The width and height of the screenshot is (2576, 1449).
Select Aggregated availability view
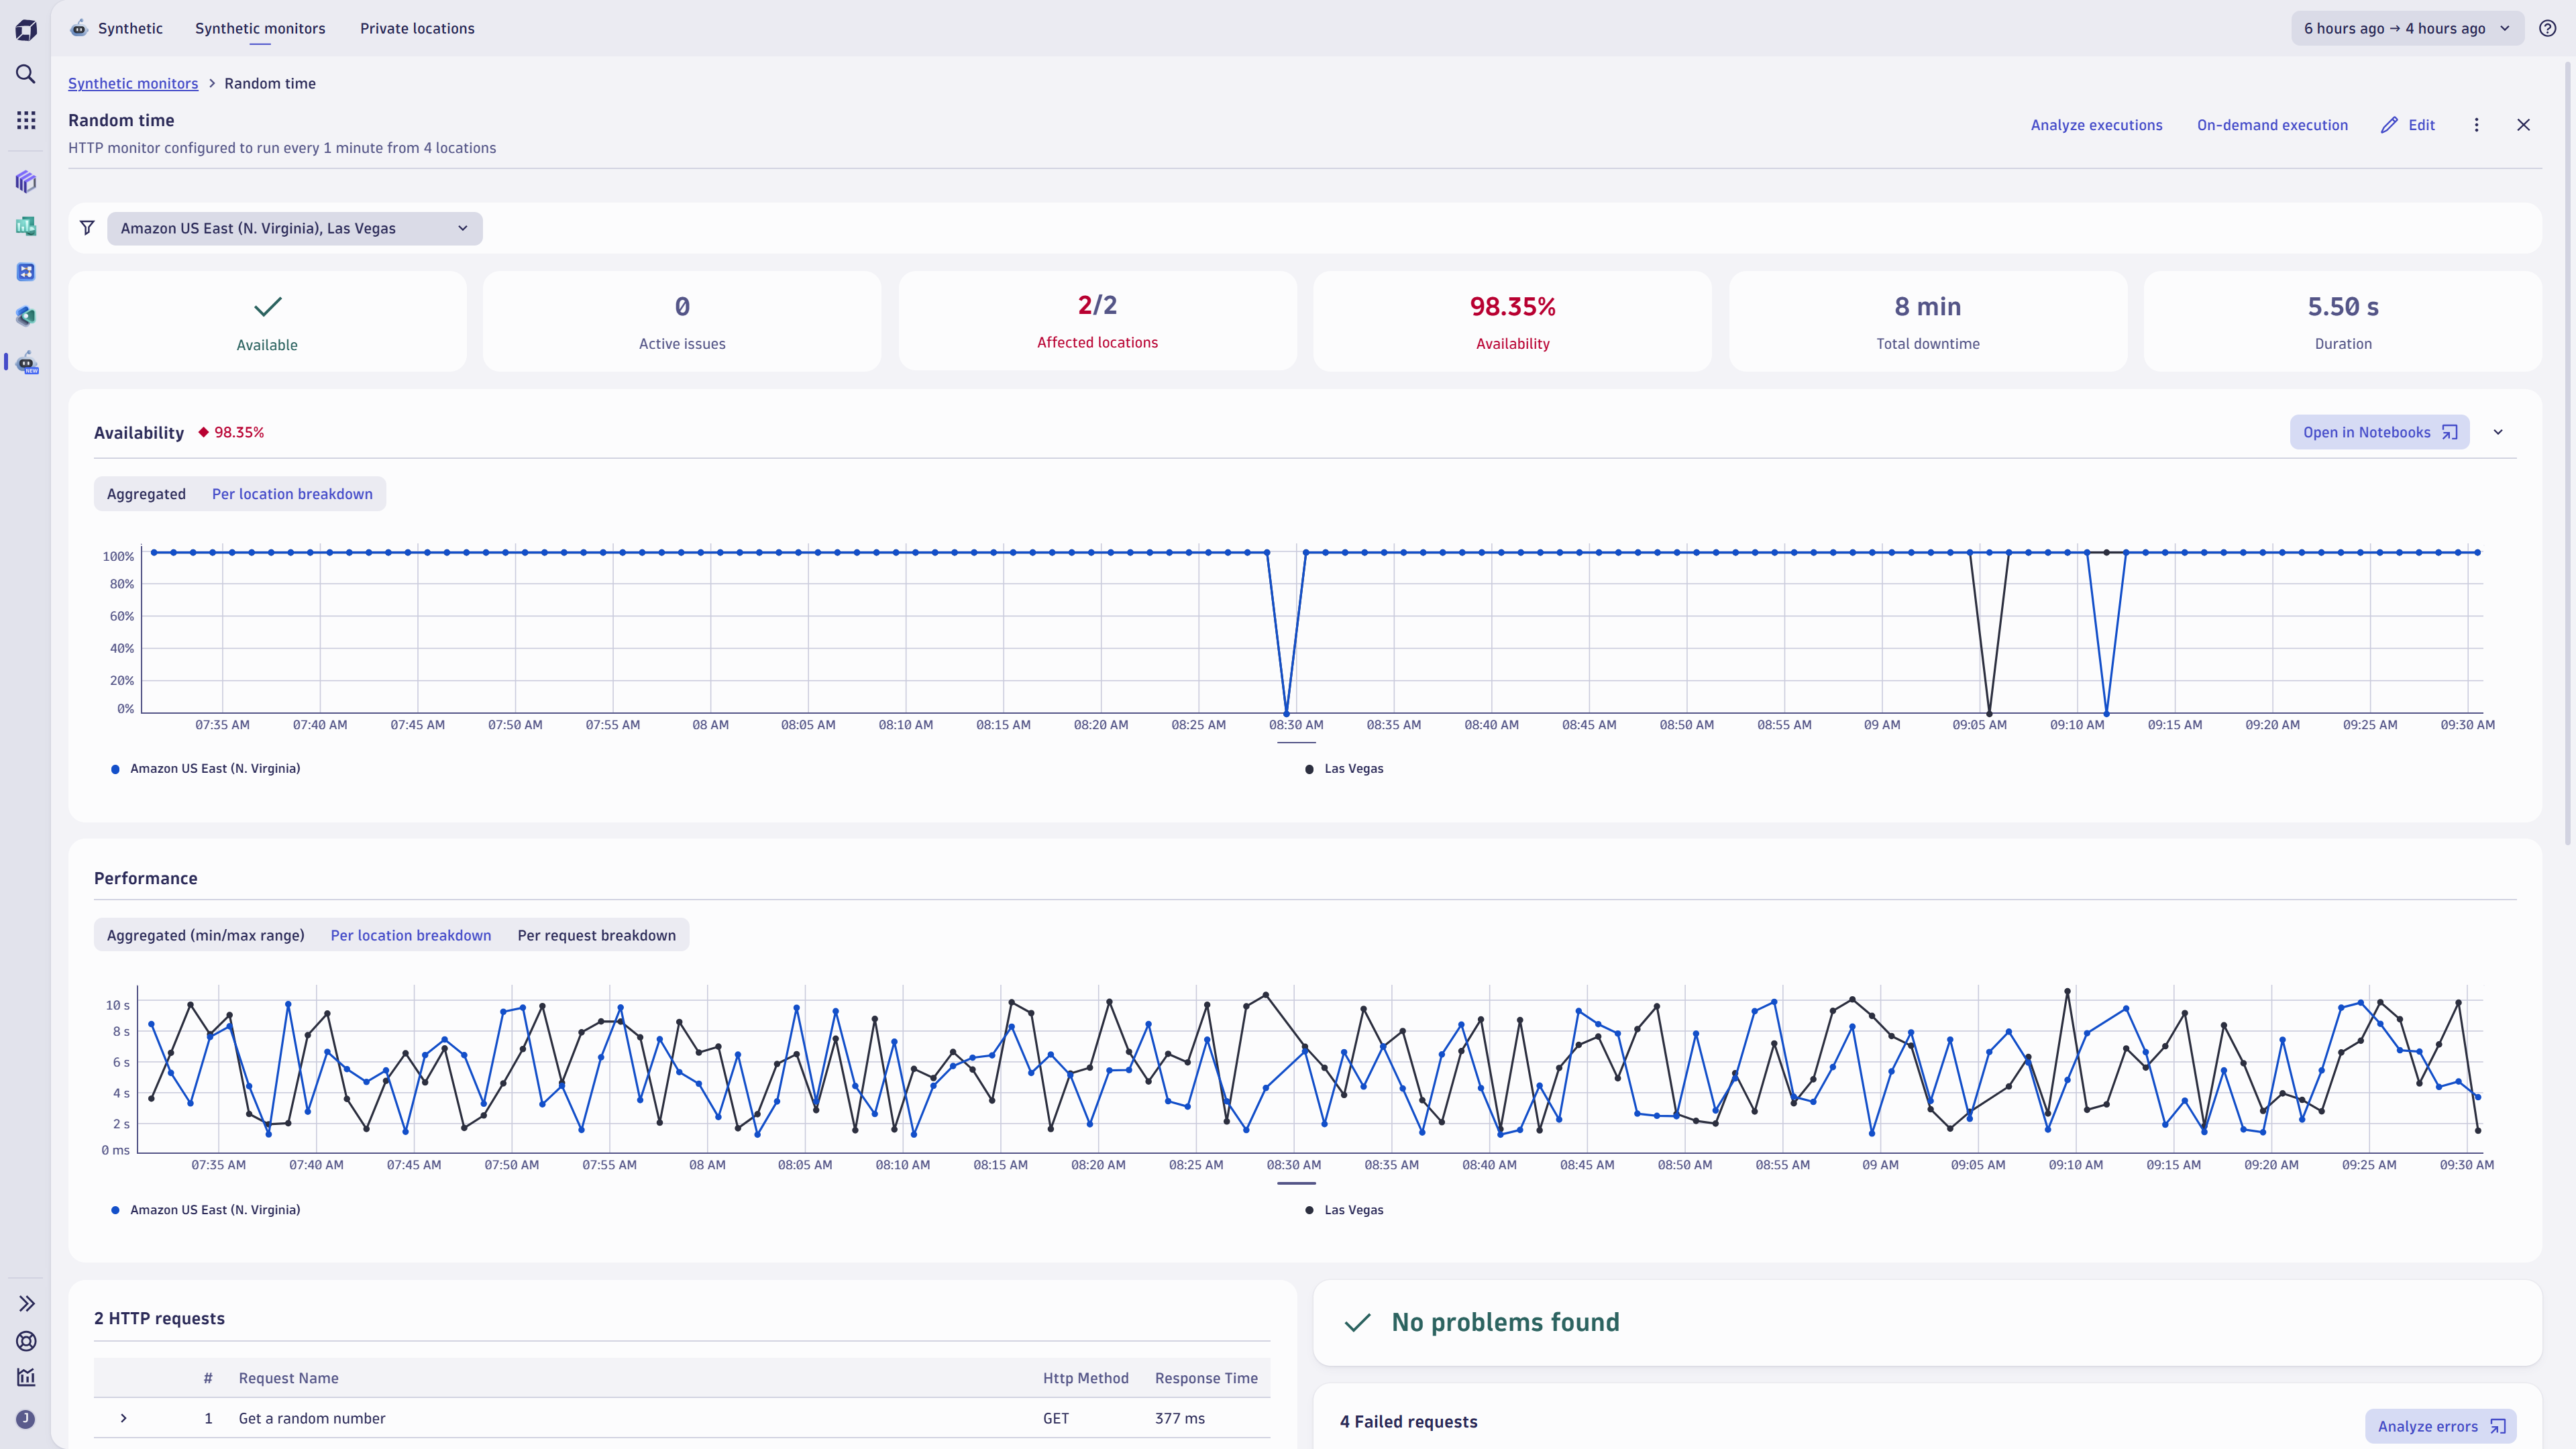[146, 494]
